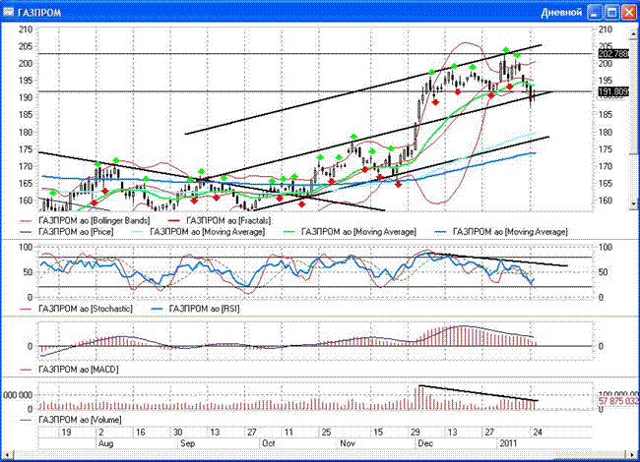Click the down arrow of vertical price scrollbar
Image resolution: width=640 pixels, height=462 pixels.
634,204
